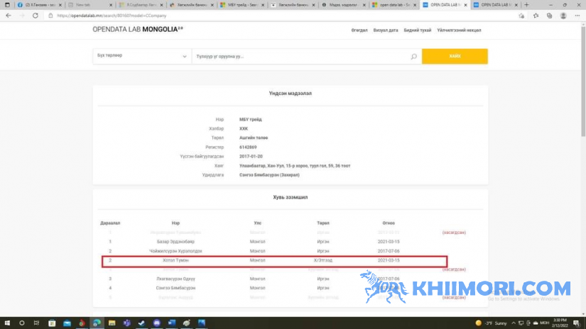
Task: Click the МОН input language indicator
Action: click(545, 323)
